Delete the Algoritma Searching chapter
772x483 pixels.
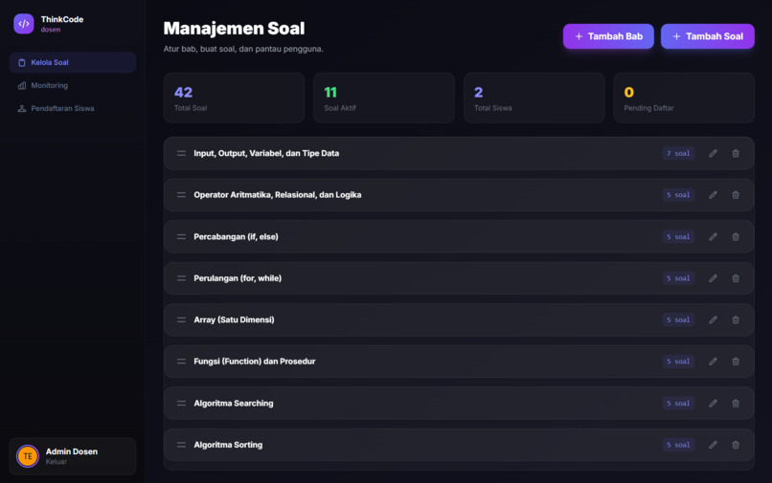pos(736,404)
